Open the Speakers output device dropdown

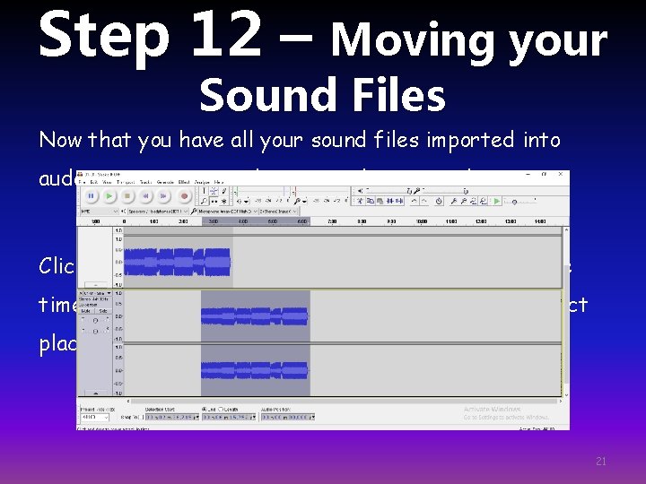click(158, 212)
